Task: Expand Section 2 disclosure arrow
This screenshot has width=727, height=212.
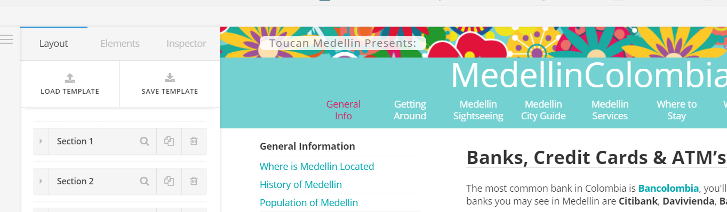Action: pyautogui.click(x=41, y=181)
